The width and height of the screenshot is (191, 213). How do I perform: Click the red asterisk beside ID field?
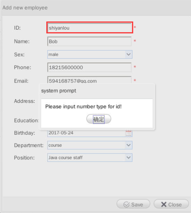[135, 27]
